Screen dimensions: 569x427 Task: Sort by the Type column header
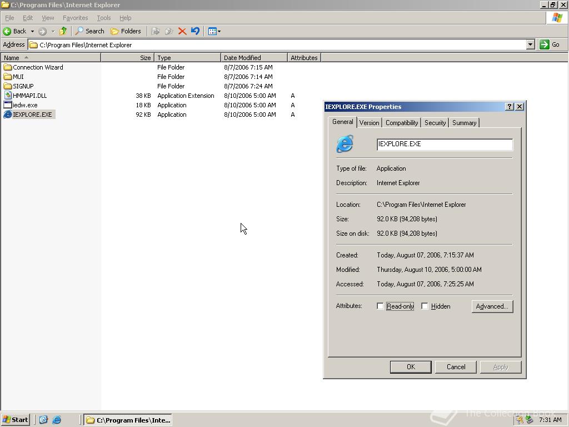click(187, 58)
